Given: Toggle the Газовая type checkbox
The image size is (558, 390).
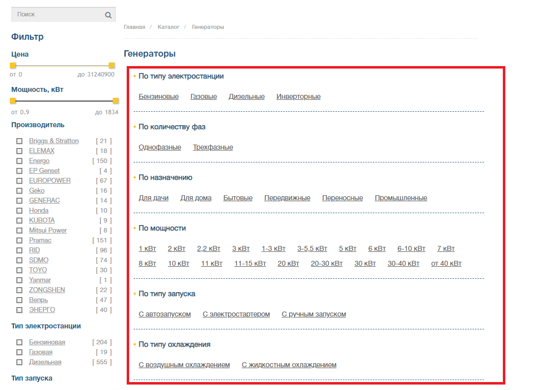Looking at the screenshot, I should point(19,352).
